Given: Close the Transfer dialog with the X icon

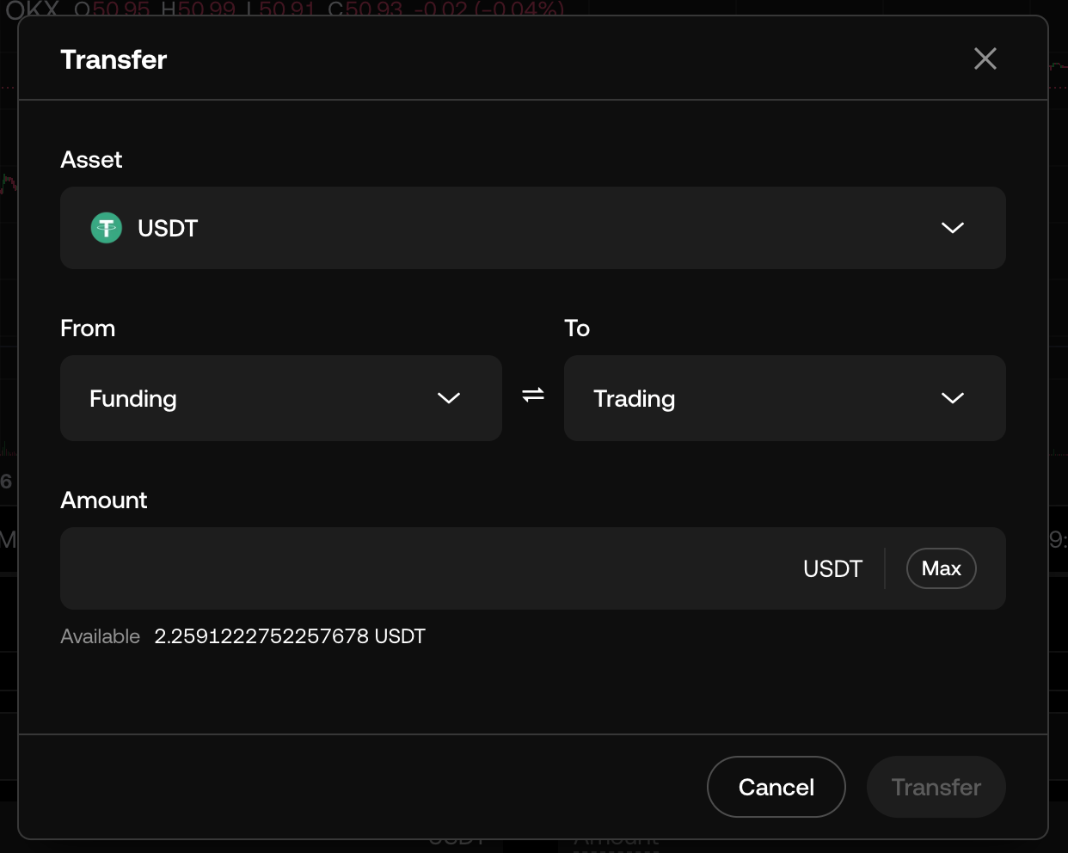Looking at the screenshot, I should coord(985,58).
